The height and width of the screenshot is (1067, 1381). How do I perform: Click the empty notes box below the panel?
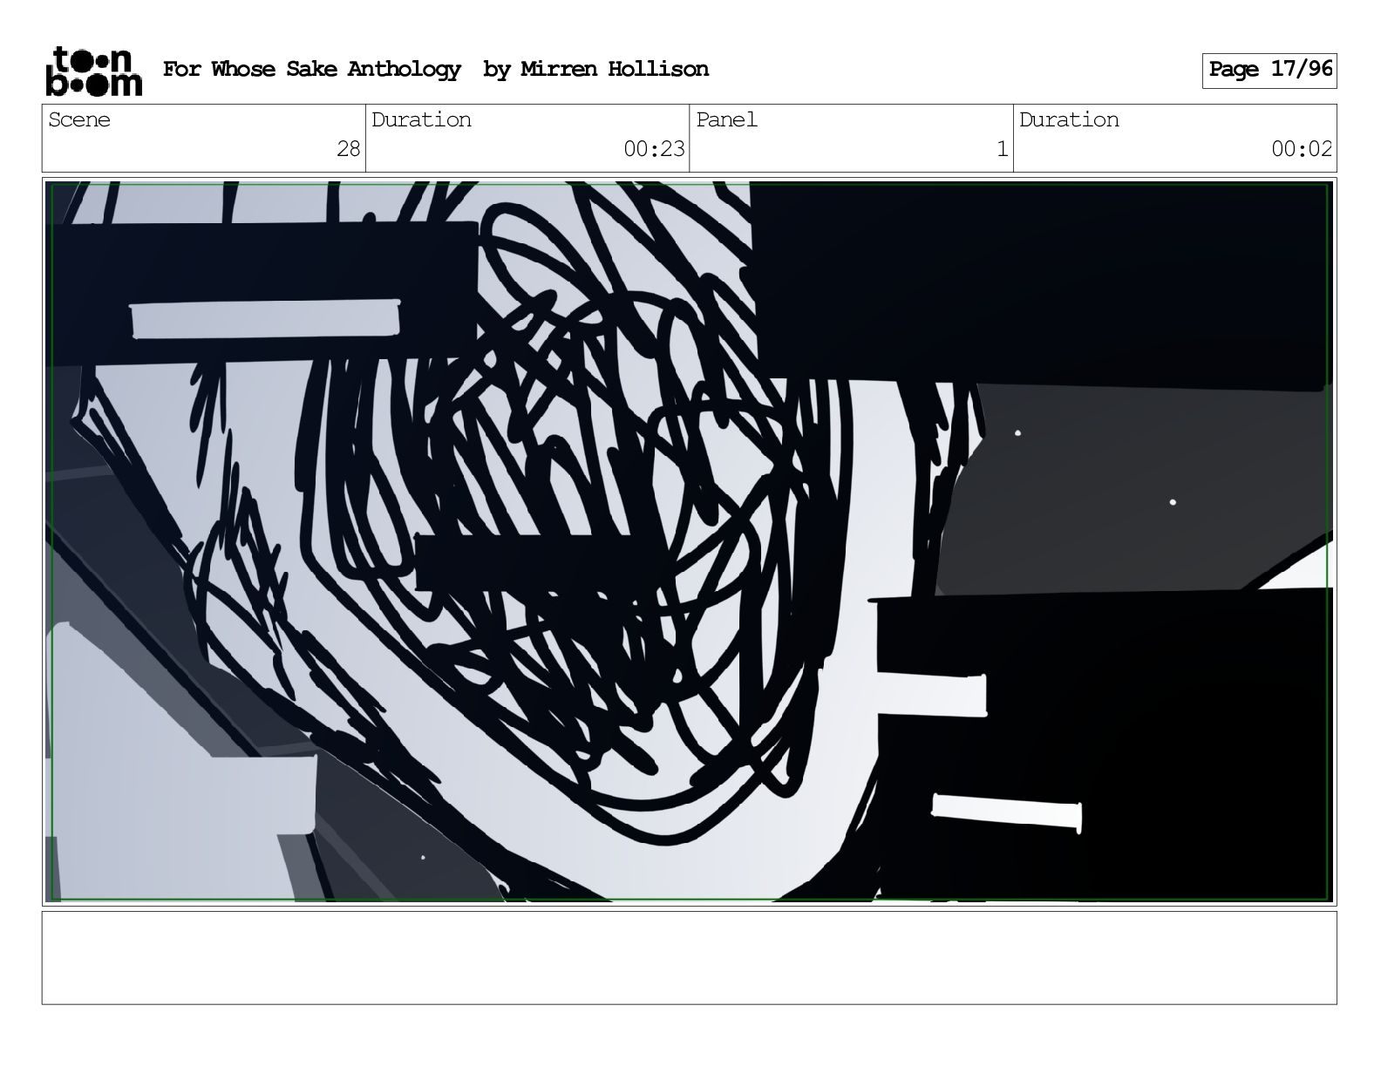pyautogui.click(x=689, y=957)
